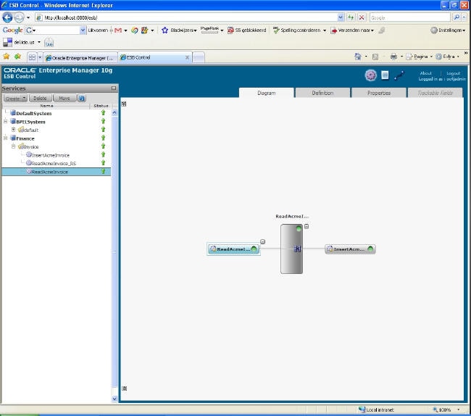Click the diagram zoom-out icon at bottom-left
The height and width of the screenshot is (416, 471).
point(125,388)
